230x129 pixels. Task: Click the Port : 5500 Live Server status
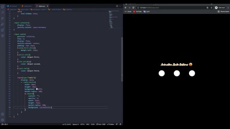tap(101, 124)
